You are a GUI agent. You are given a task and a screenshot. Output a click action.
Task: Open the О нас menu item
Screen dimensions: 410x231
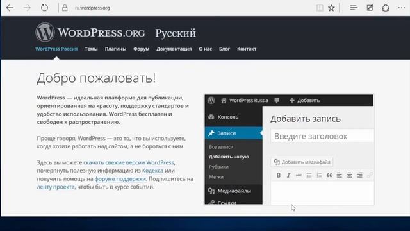(x=205, y=49)
